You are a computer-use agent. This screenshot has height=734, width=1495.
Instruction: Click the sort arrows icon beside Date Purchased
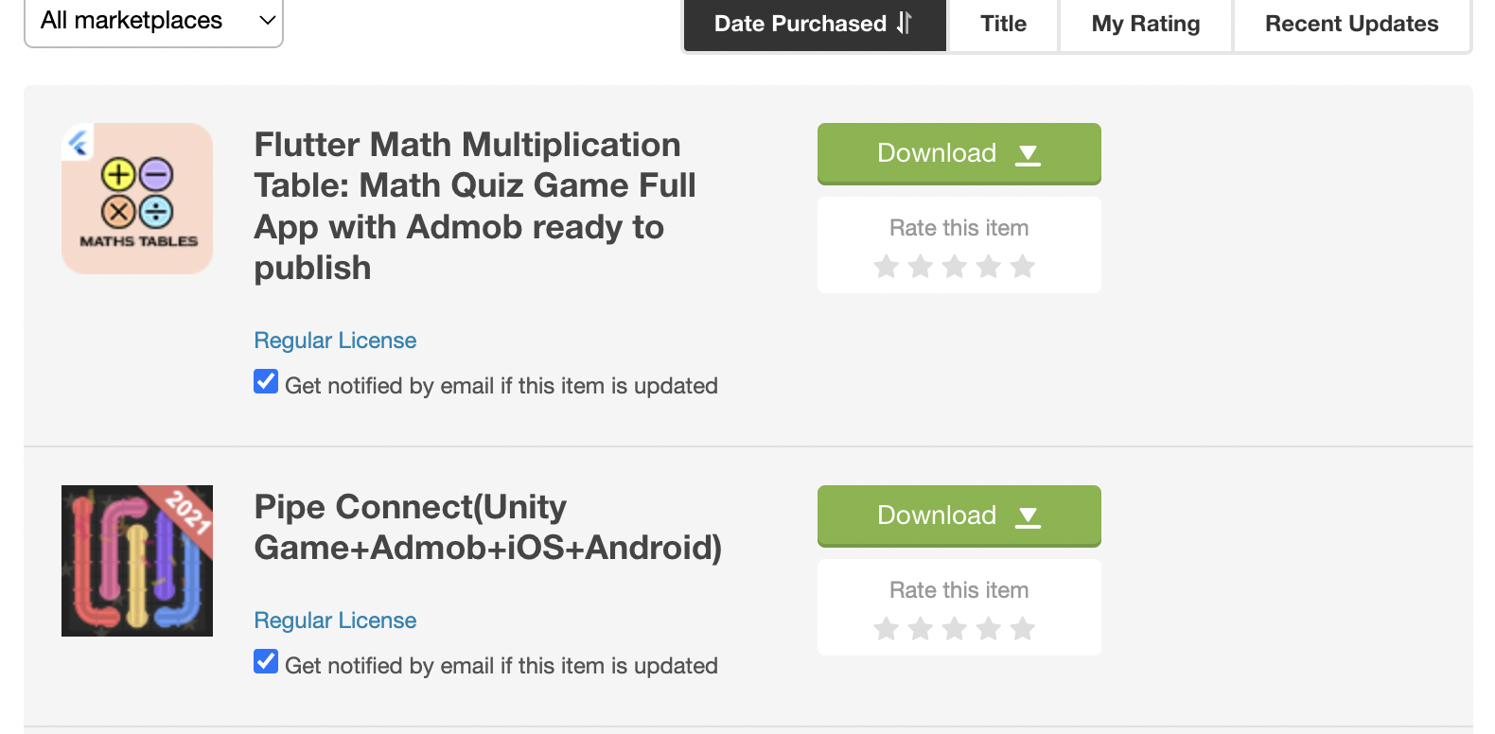click(905, 23)
